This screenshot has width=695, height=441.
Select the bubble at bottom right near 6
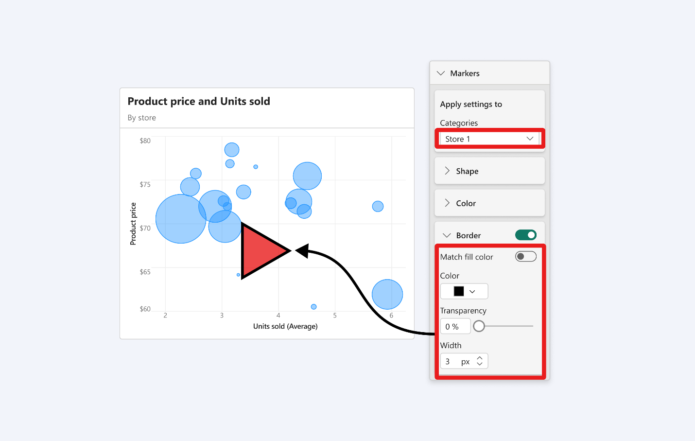387,294
